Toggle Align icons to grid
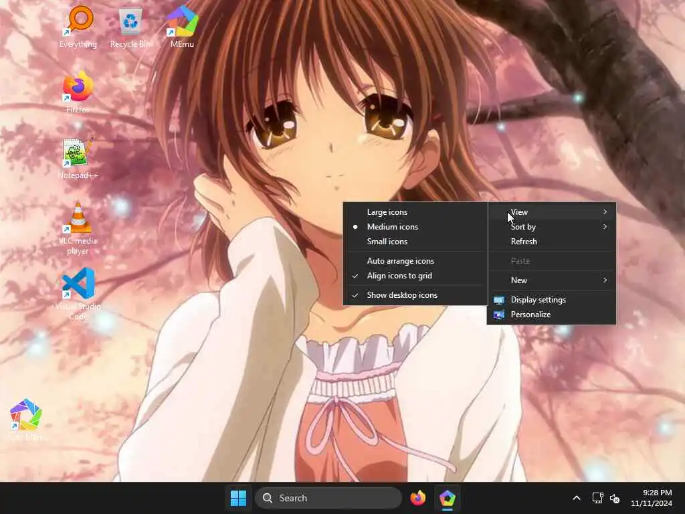 click(415, 276)
